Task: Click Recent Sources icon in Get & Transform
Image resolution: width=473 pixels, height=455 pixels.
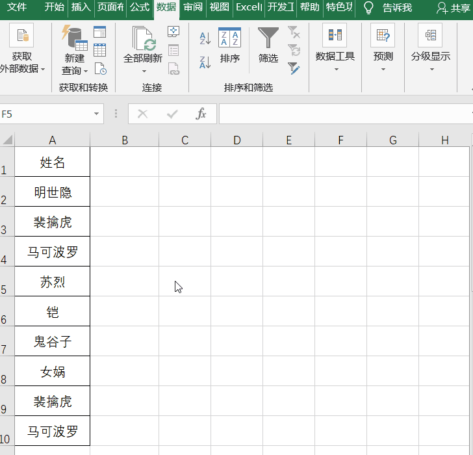Action: [x=100, y=68]
